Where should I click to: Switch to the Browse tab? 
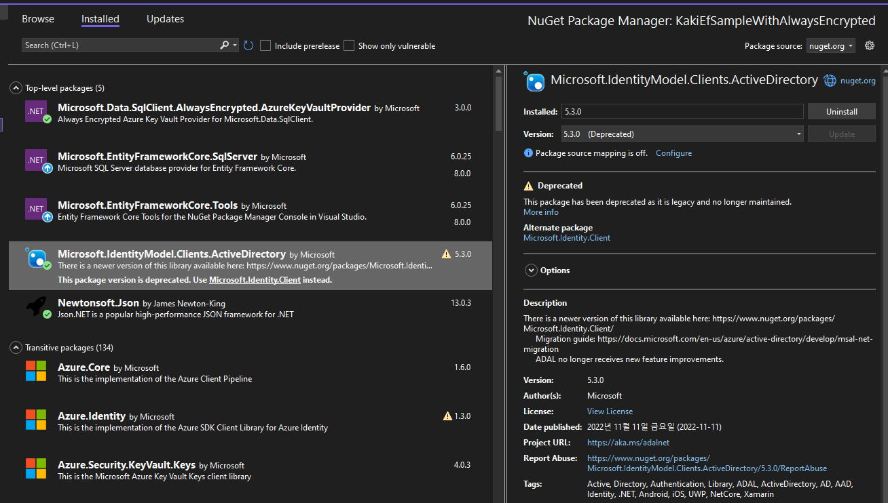click(38, 19)
